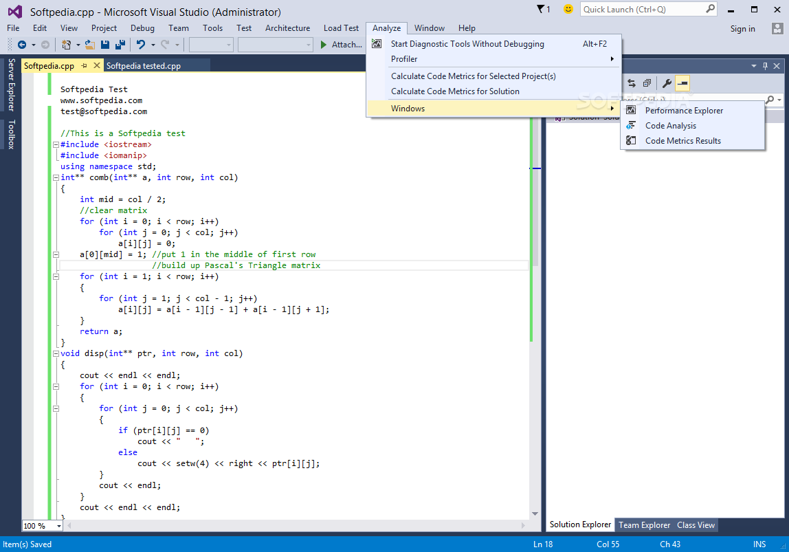Open the New Project dropdown arrow
Screen dimensions: 789x552
point(78,45)
